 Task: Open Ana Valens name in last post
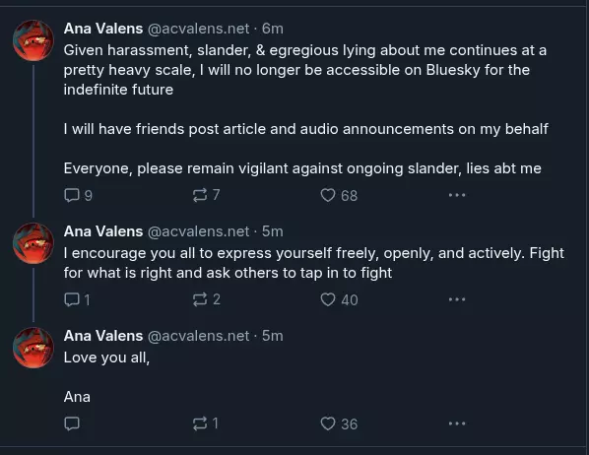tap(103, 336)
